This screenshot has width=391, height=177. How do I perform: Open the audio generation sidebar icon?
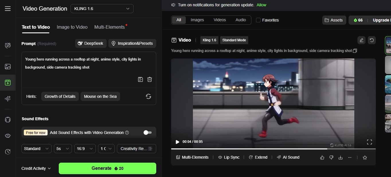(x=8, y=99)
